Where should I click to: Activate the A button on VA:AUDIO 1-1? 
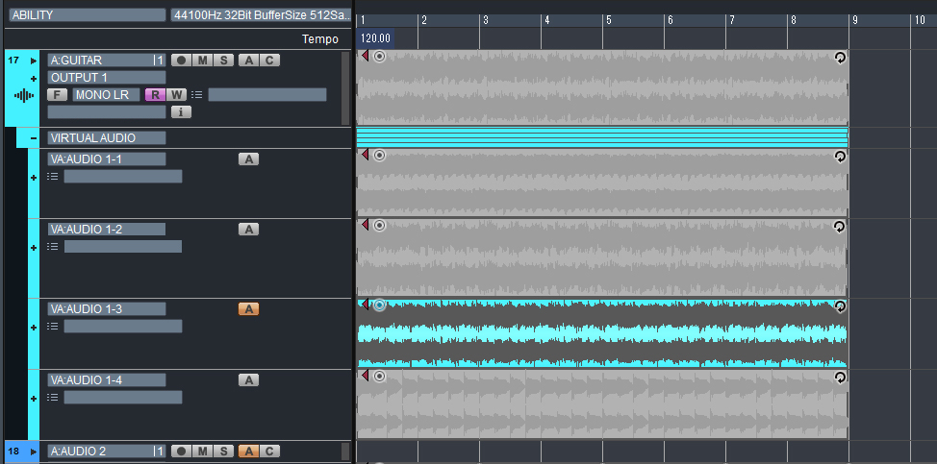coord(248,159)
